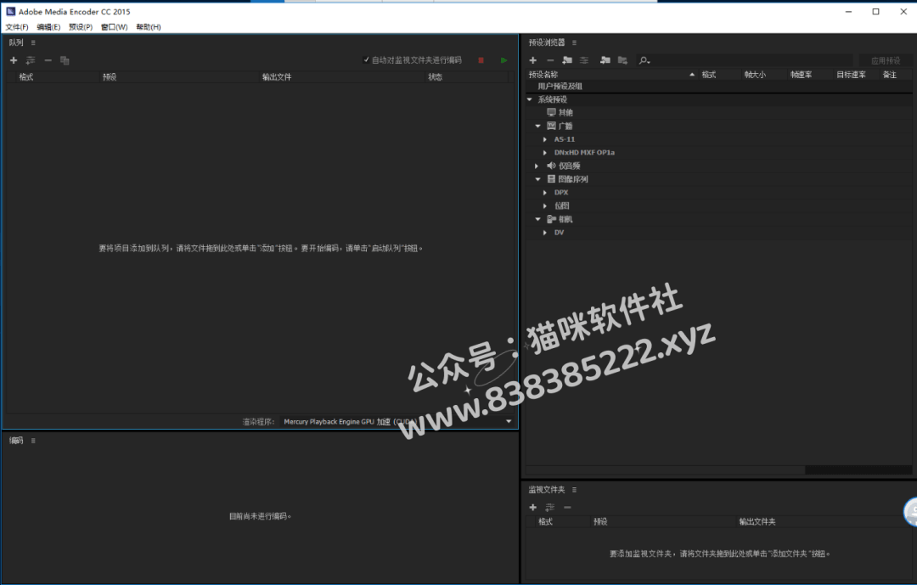This screenshot has height=585, width=917.
Task: Click the add output icon in watch folders panel
Action: (x=549, y=507)
